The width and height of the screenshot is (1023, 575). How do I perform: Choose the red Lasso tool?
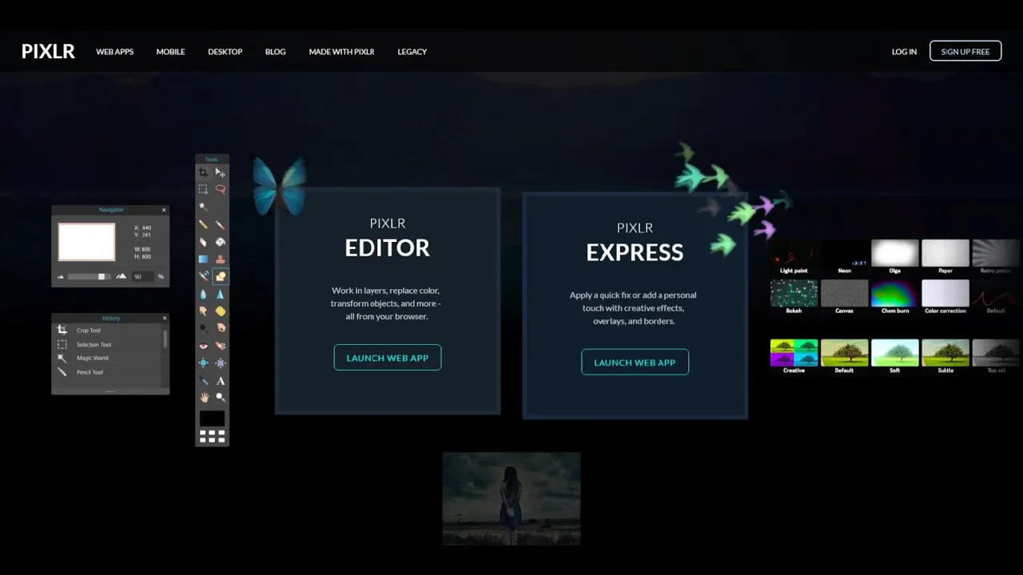(x=221, y=189)
